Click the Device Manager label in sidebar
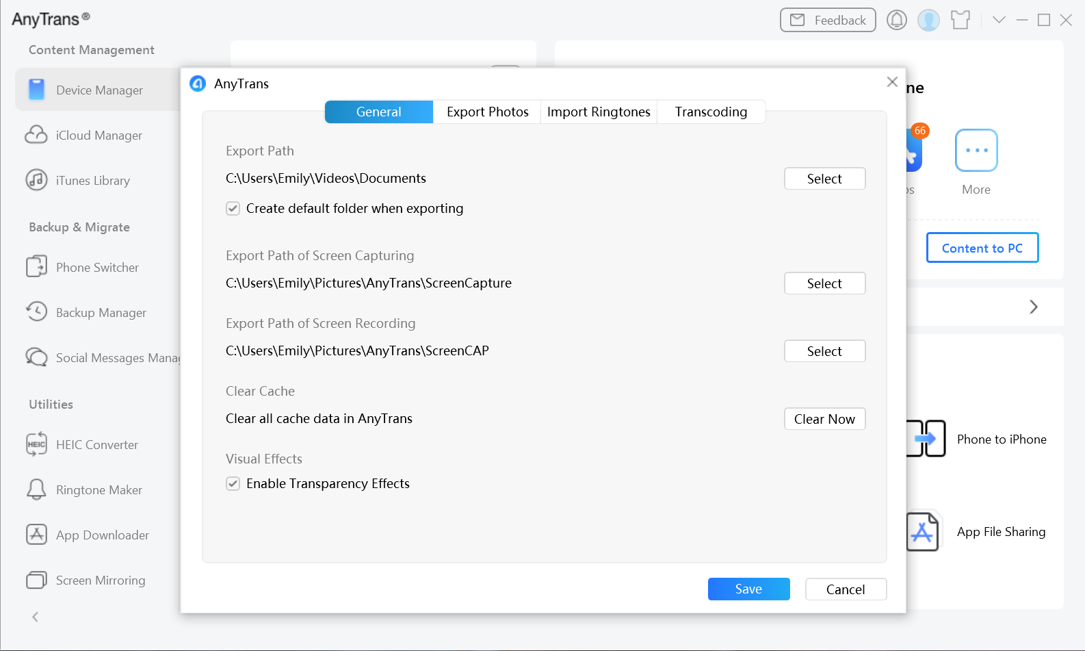The image size is (1085, 651). point(99,90)
